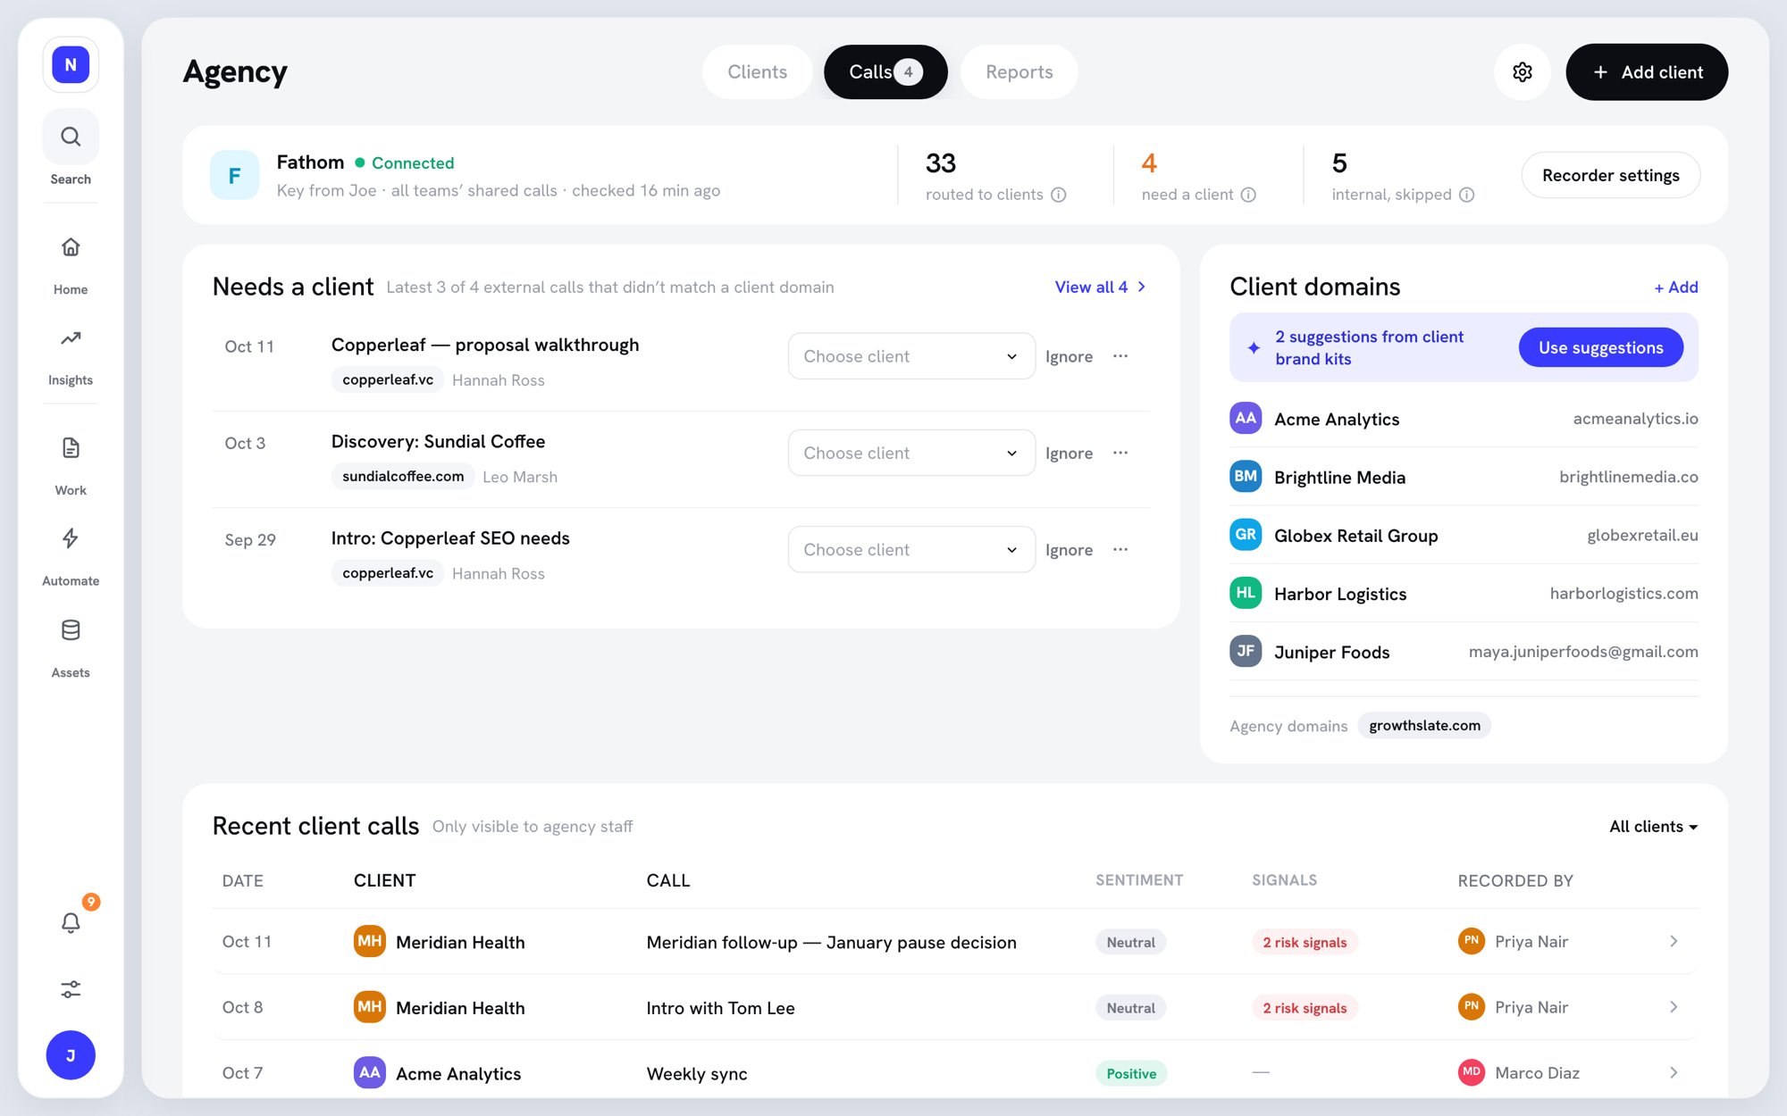Choose client for Intro: Copperleaf SEO needs
The width and height of the screenshot is (1787, 1116).
tap(911, 550)
